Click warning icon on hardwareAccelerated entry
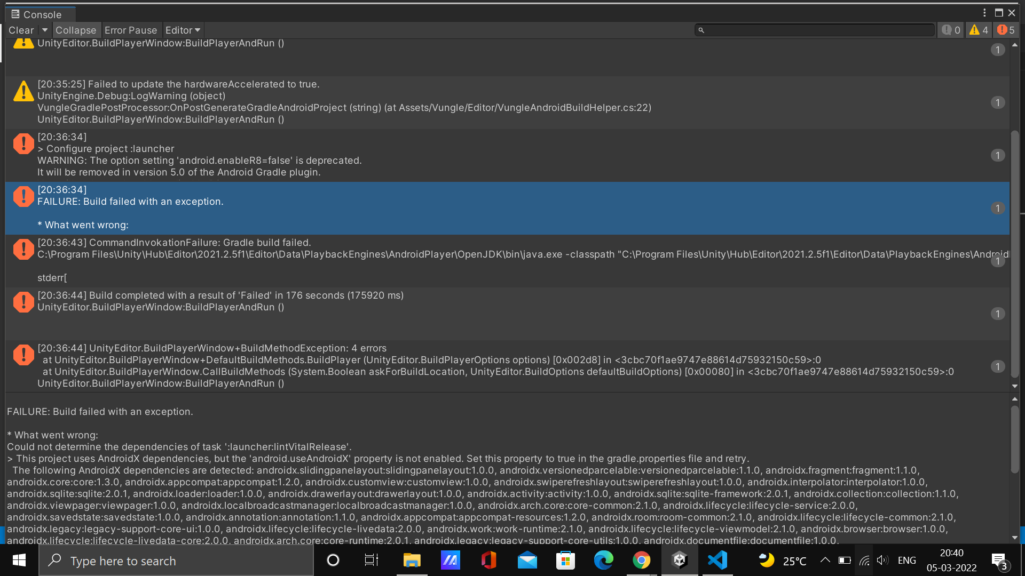This screenshot has width=1025, height=576. 23,91
